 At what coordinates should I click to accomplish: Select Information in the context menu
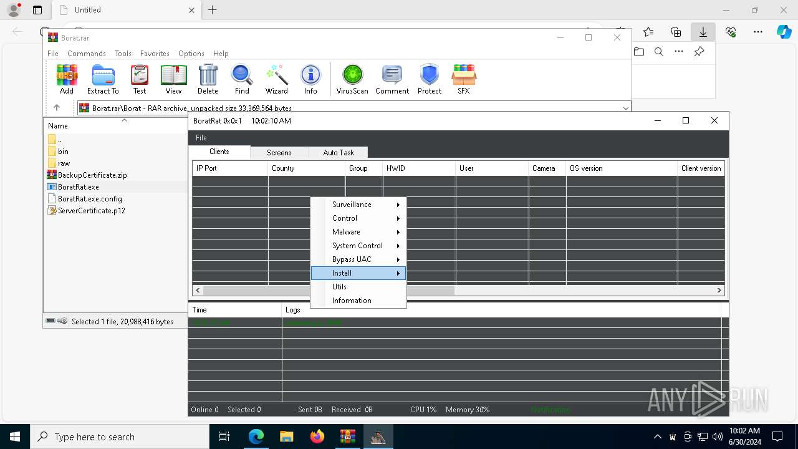(358, 301)
